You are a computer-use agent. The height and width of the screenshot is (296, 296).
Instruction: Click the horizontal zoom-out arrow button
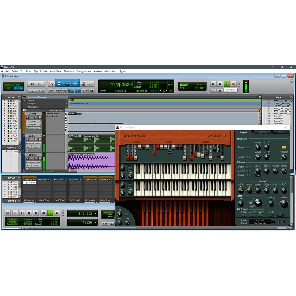(x=29, y=84)
